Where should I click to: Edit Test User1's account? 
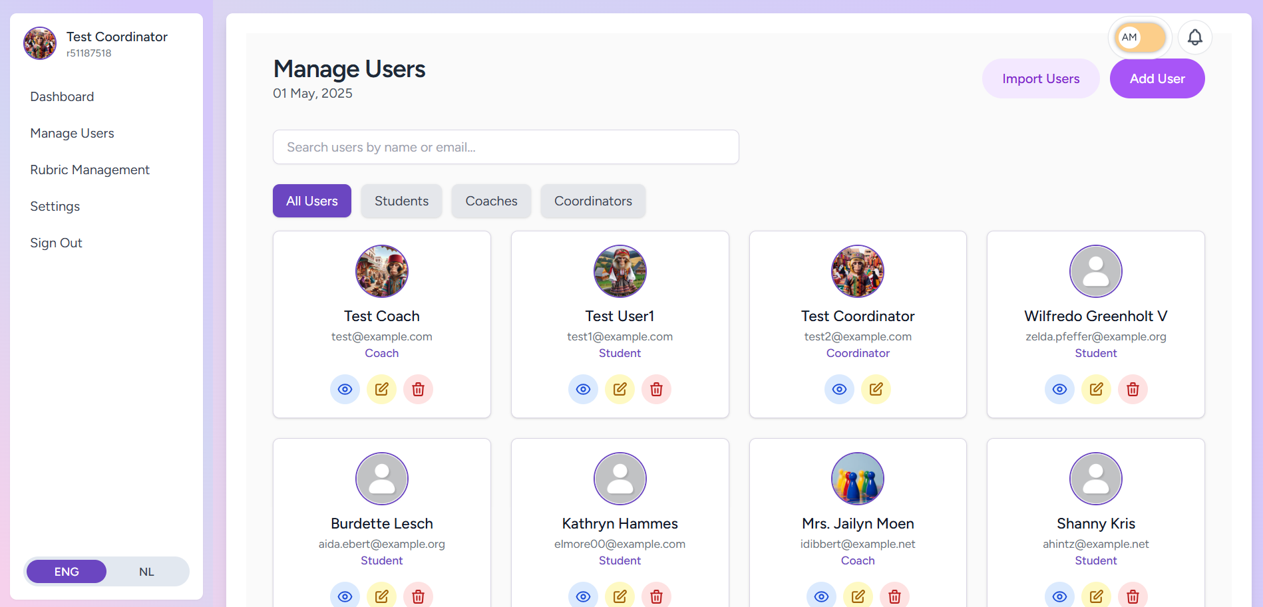click(x=620, y=389)
